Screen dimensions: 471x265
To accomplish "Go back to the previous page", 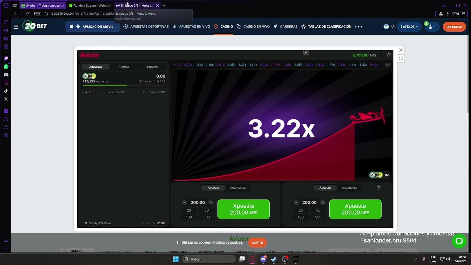I will [x=15, y=14].
